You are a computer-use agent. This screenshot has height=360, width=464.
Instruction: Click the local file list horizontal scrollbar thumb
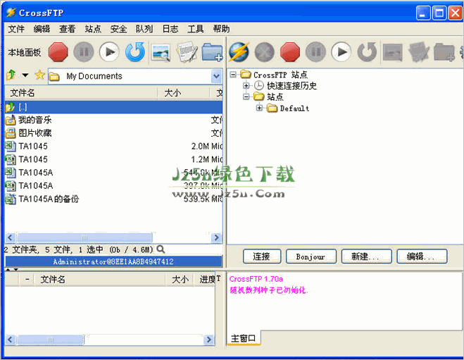point(84,237)
